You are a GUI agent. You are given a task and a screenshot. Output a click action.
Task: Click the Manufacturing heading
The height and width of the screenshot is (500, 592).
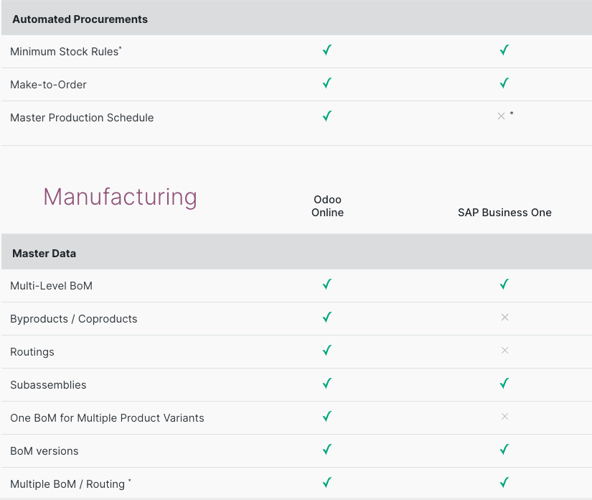tap(120, 197)
